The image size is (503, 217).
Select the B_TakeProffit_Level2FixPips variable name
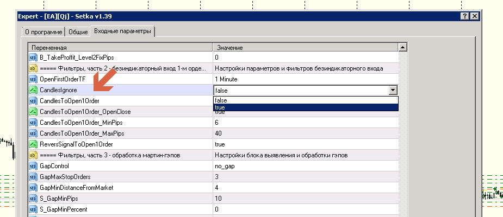pos(77,58)
